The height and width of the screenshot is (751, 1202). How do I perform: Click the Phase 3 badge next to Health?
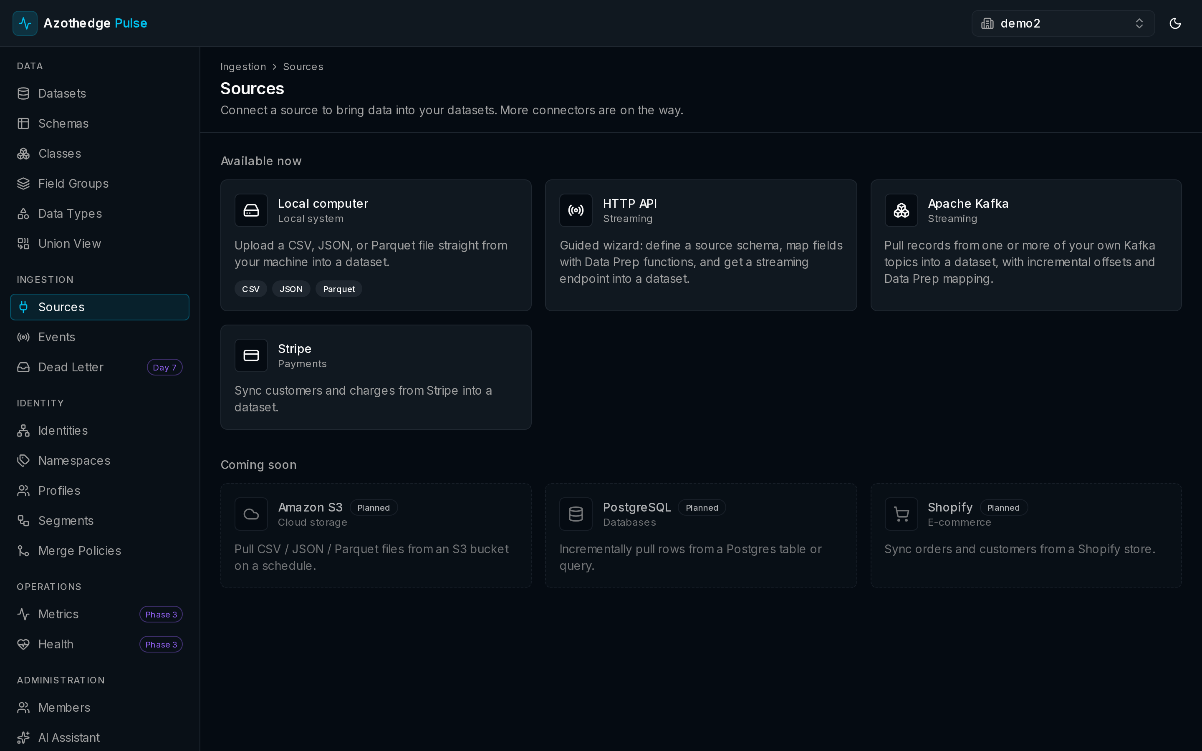(161, 644)
